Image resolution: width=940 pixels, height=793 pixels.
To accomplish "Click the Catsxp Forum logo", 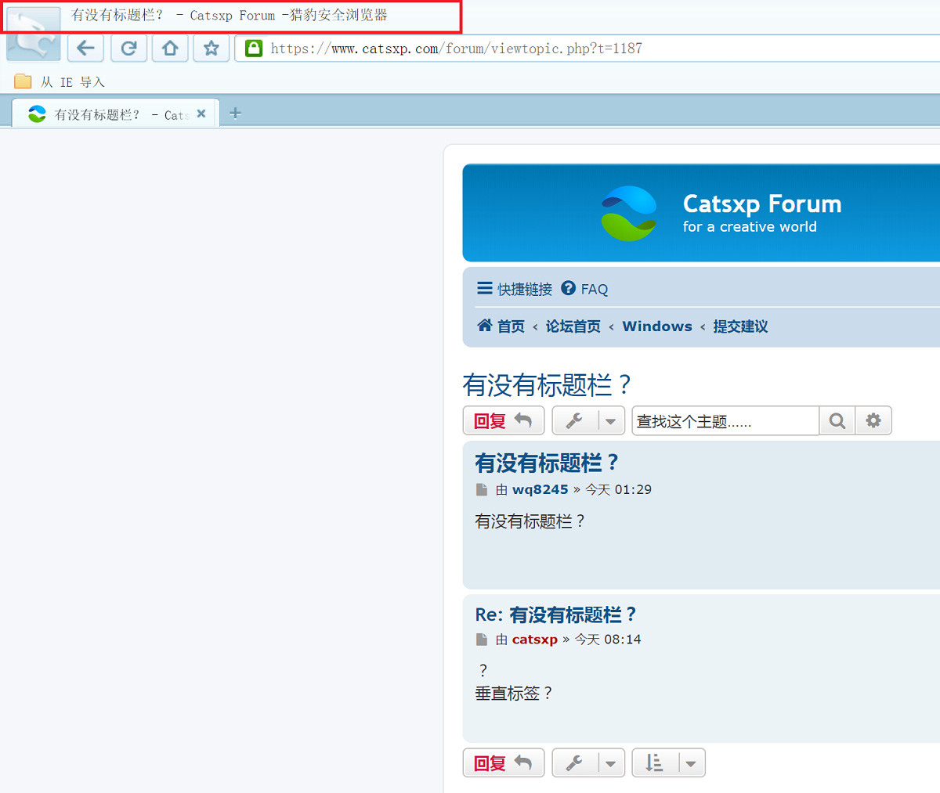I will tap(629, 213).
